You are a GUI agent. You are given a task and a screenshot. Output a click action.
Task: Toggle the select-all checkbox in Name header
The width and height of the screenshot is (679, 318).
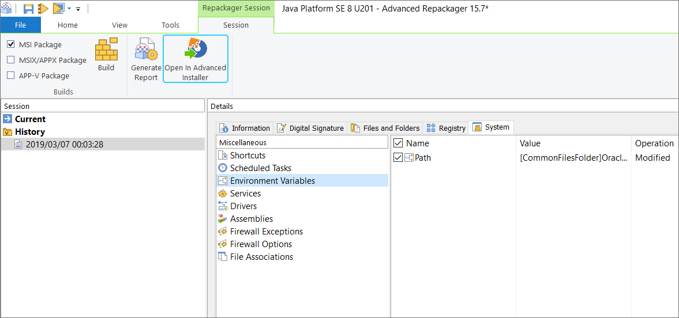(398, 143)
